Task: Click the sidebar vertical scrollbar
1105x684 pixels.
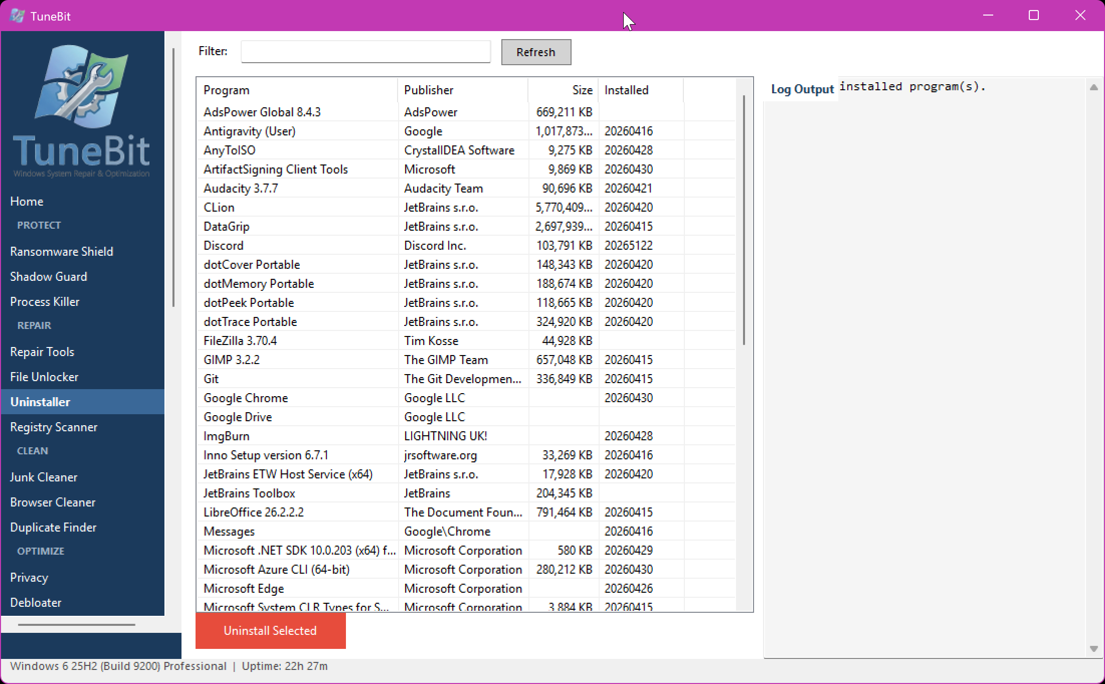Action: coord(173,177)
